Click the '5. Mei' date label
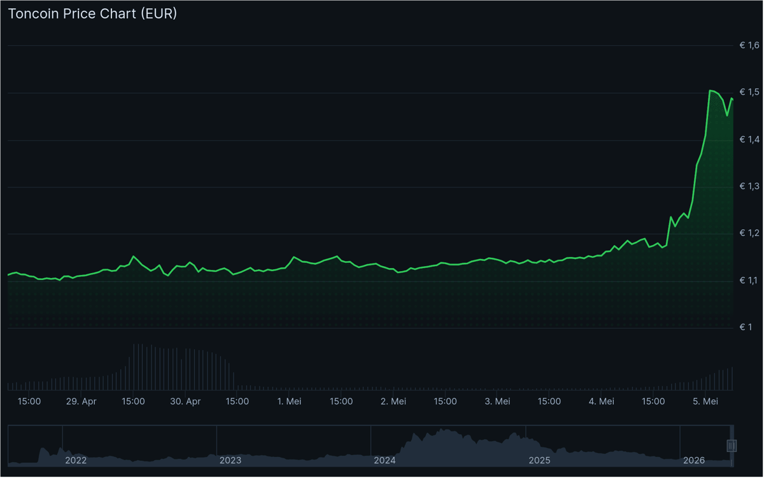The width and height of the screenshot is (764, 478). (705, 402)
